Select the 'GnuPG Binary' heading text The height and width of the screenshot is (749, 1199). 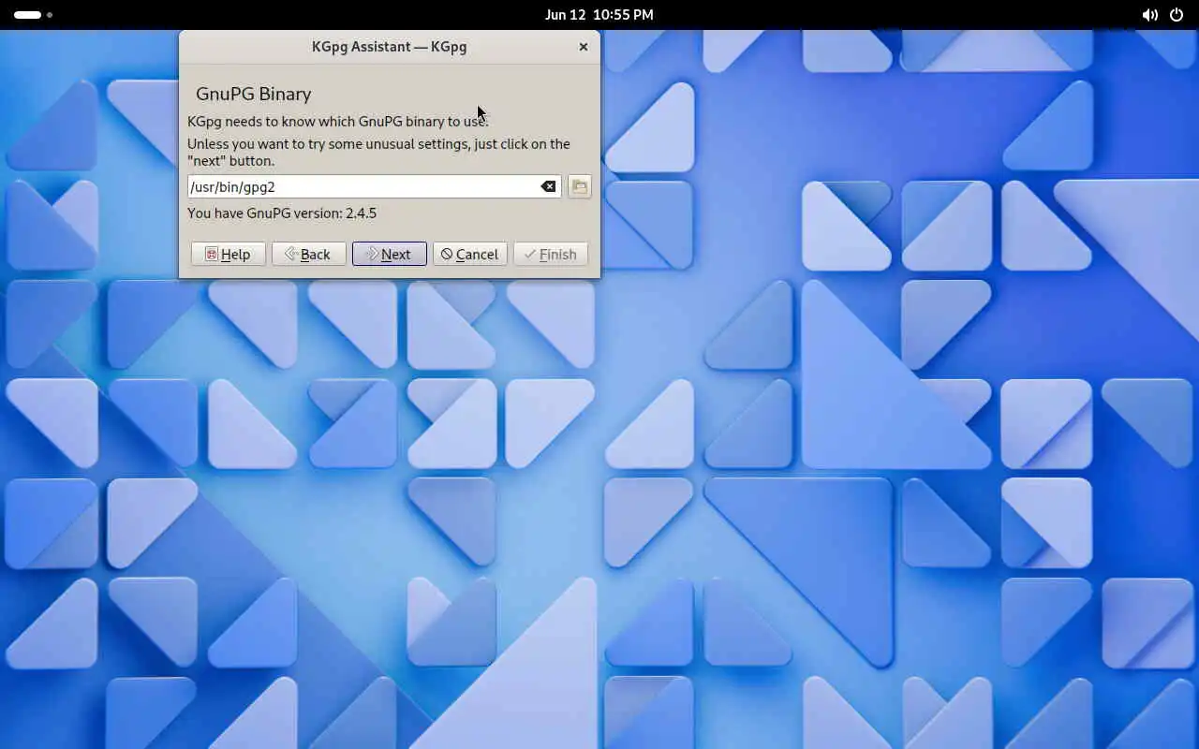(254, 94)
